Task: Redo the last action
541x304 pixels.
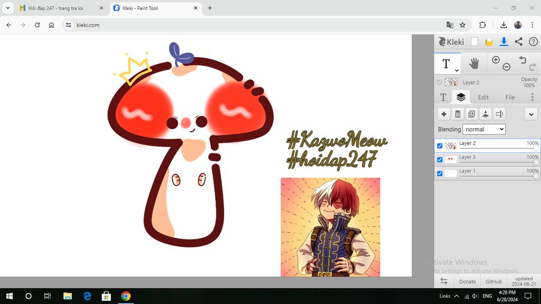Action: (x=533, y=67)
